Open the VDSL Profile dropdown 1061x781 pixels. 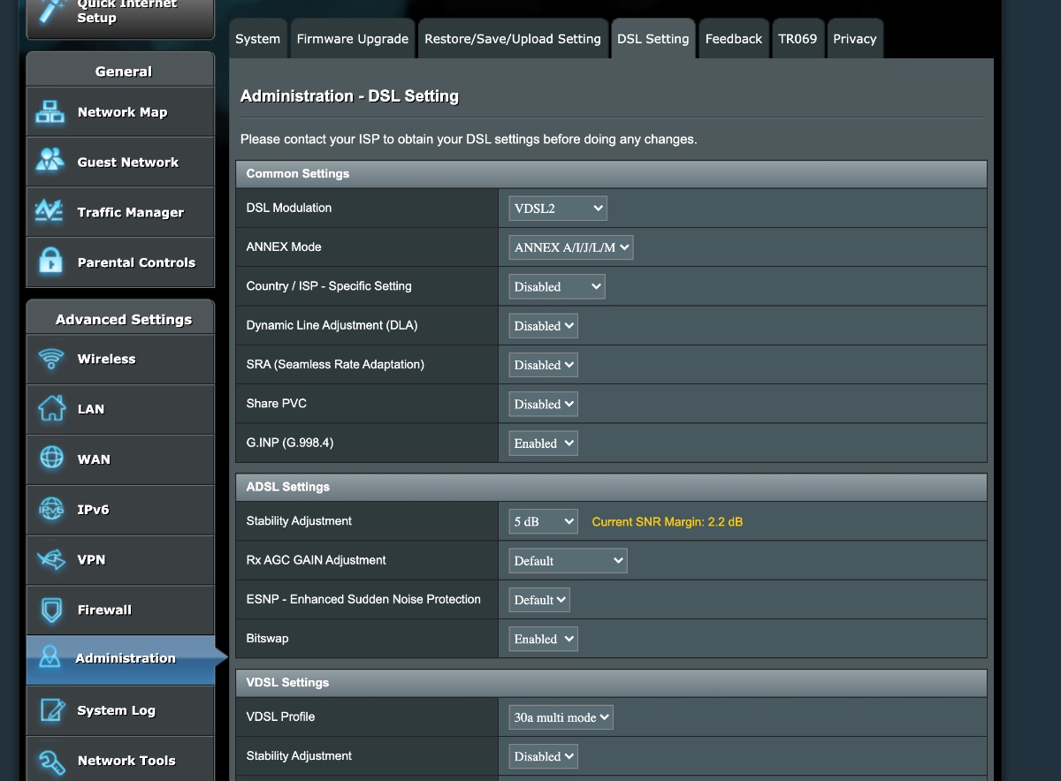tap(561, 717)
